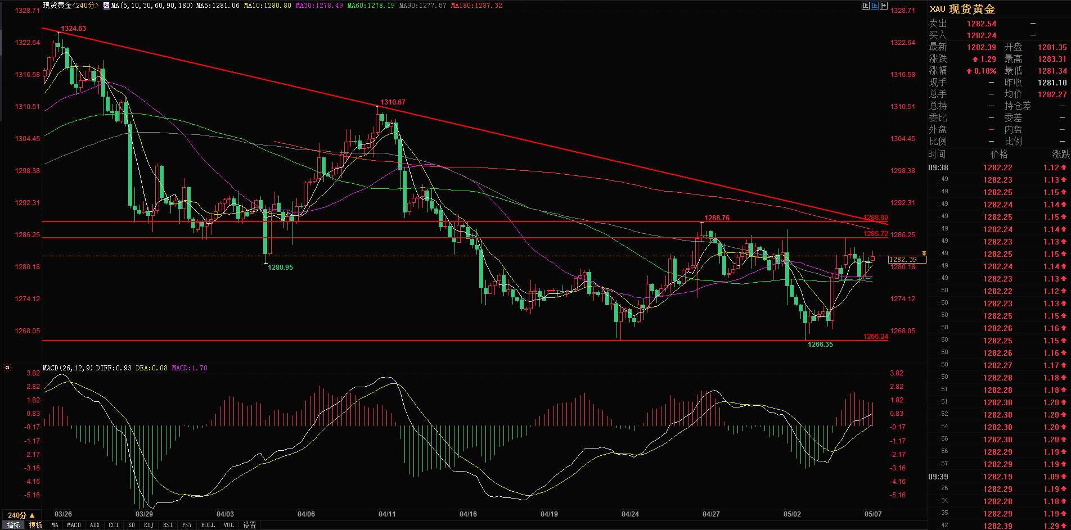The image size is (1071, 530).
Task: Select the RSI indicator tab
Action: (168, 525)
